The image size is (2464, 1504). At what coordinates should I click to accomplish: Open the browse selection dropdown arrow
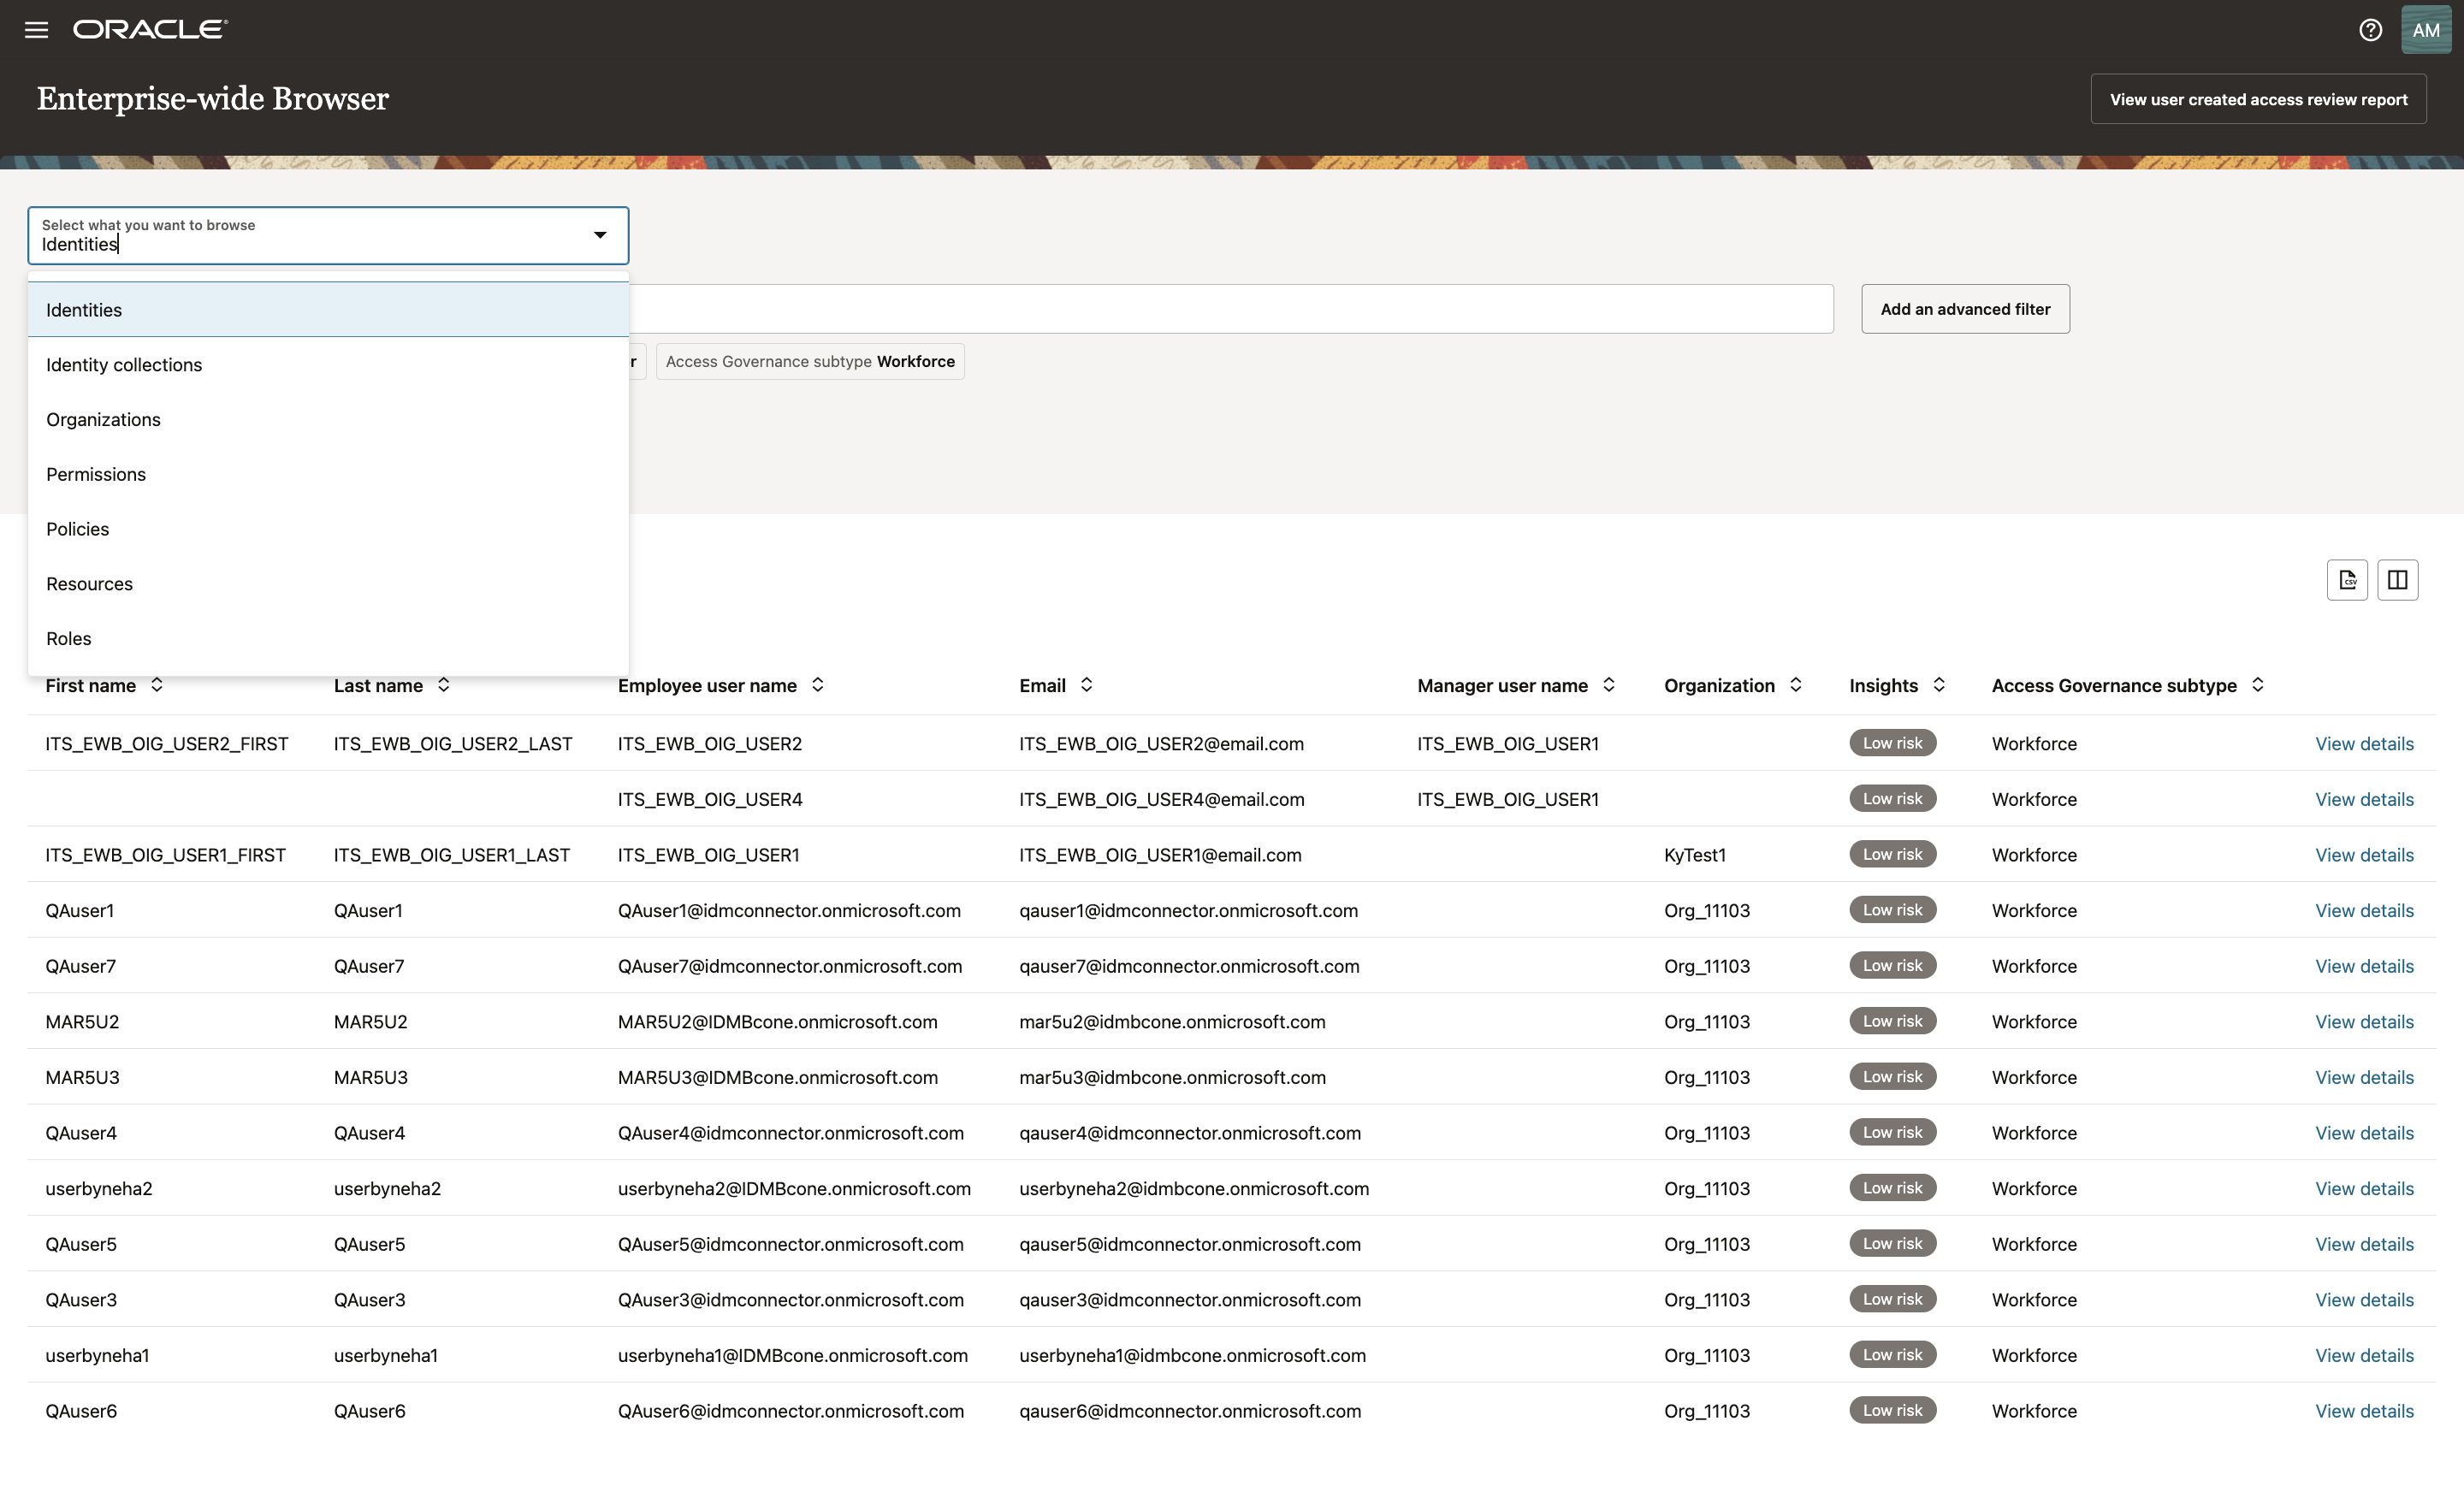point(599,235)
